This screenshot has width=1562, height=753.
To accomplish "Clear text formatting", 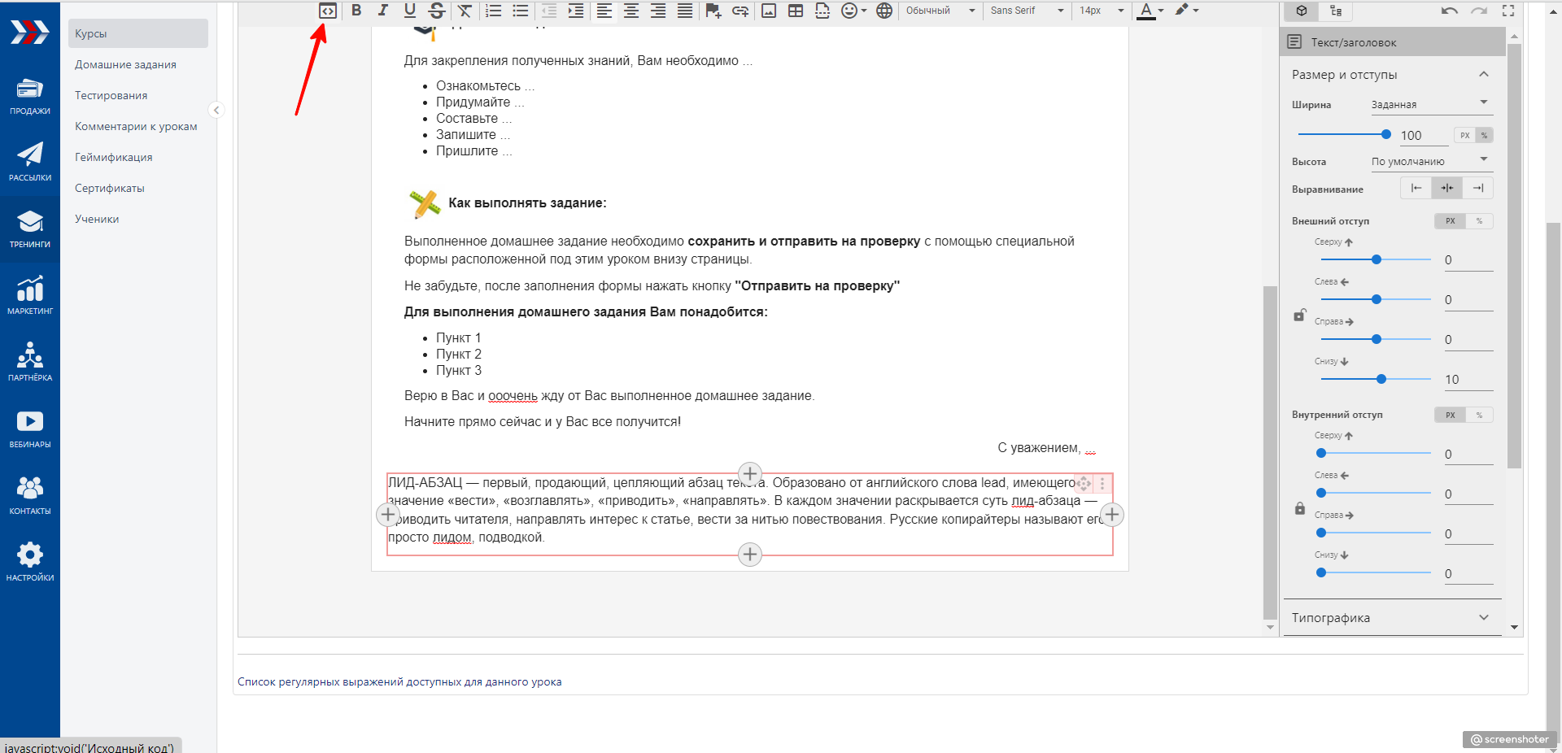I will (465, 11).
